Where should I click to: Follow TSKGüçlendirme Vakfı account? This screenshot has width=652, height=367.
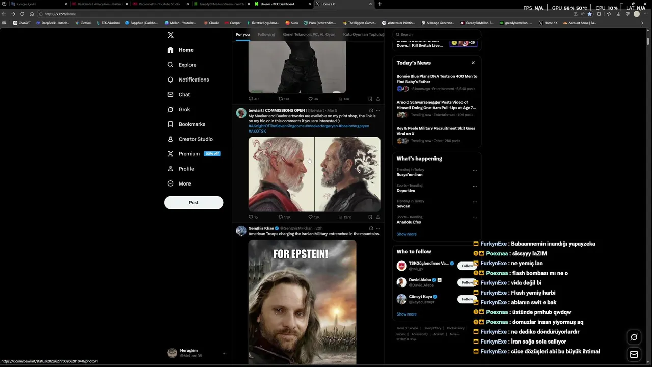tap(467, 266)
